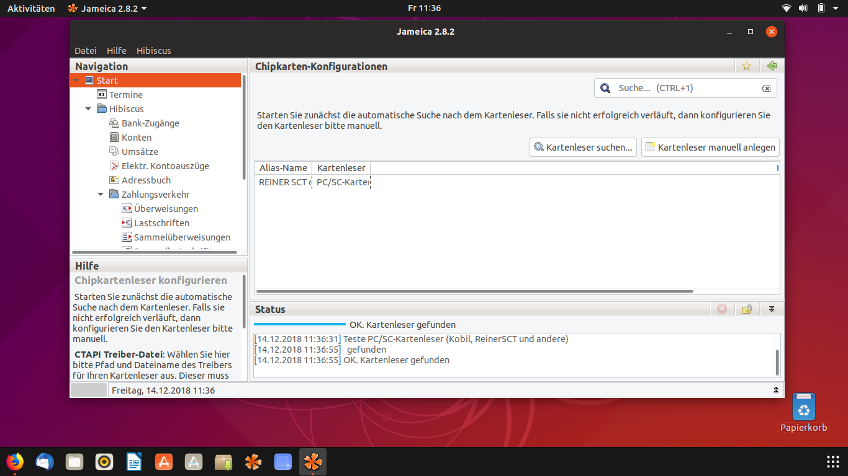Click the magnifier icon in search field
This screenshot has width=848, height=476.
(x=605, y=88)
